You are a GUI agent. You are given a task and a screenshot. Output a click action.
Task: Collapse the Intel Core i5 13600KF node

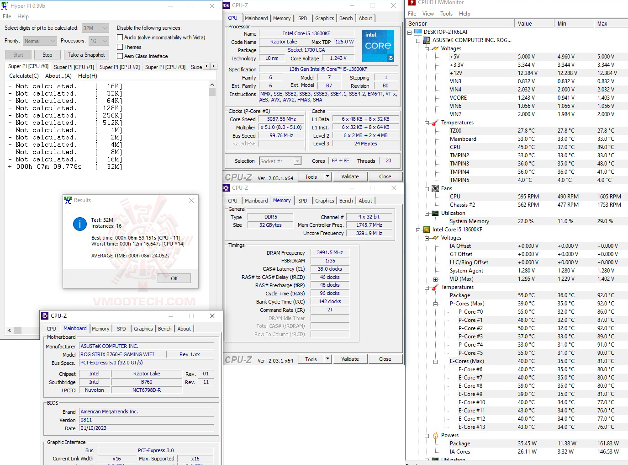[418, 230]
